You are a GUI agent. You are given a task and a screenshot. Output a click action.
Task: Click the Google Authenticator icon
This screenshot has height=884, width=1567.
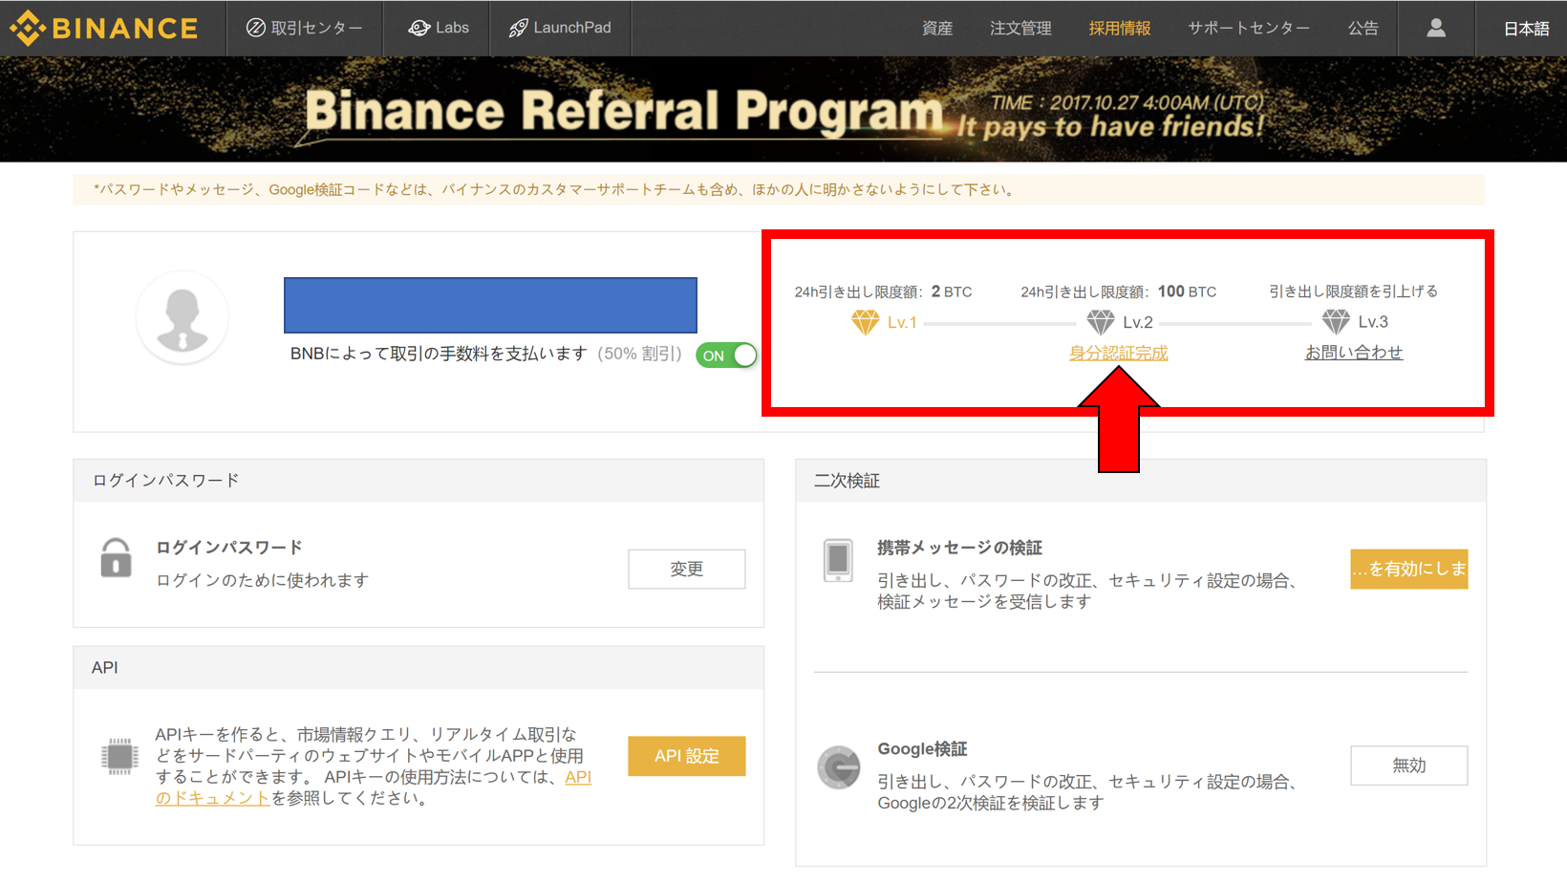pos(839,767)
